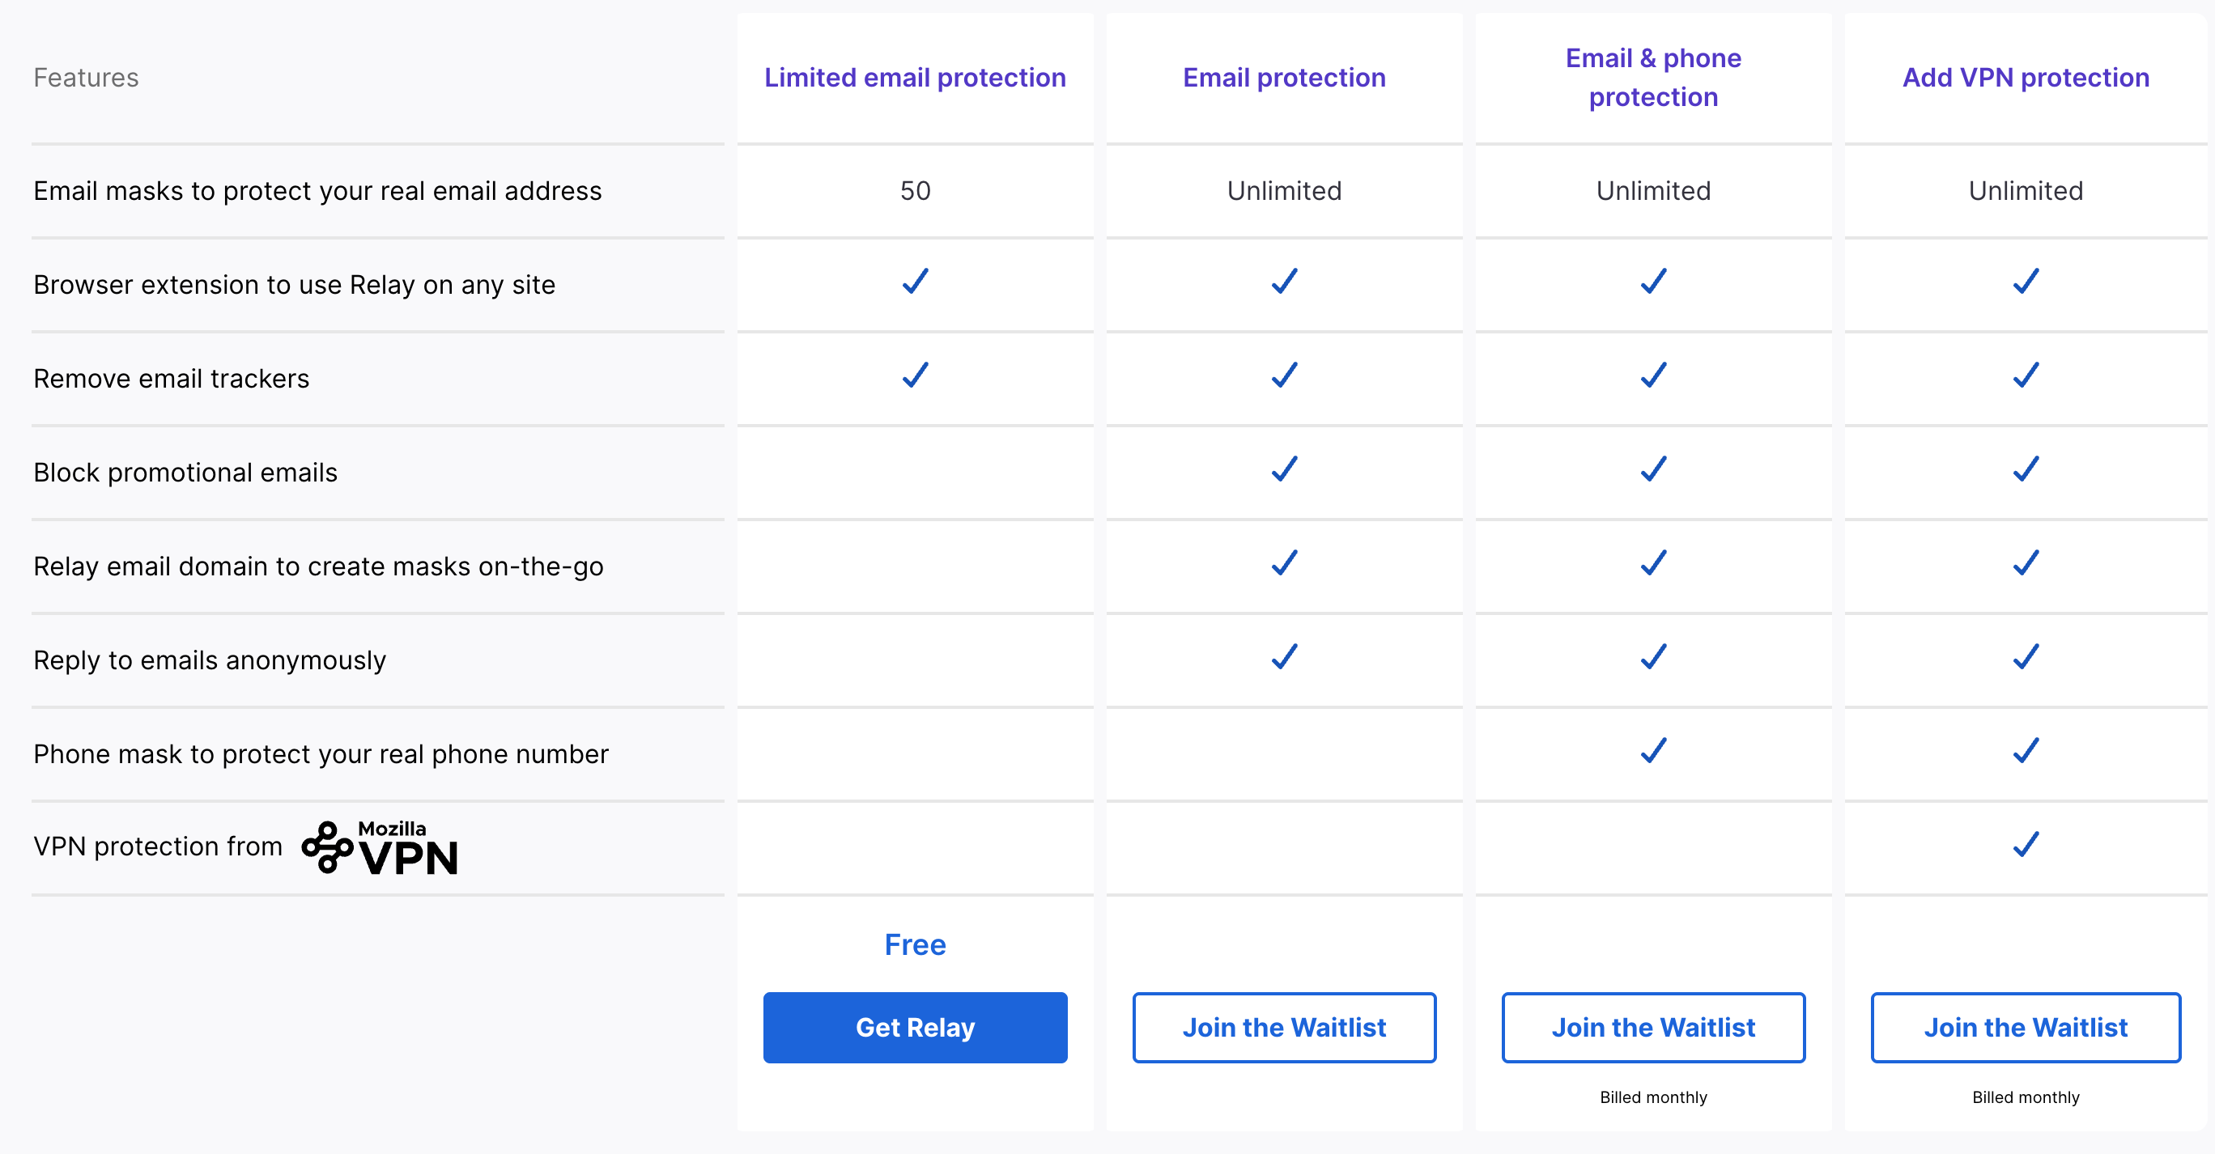Select the Email & phone protection heading

tap(1652, 78)
